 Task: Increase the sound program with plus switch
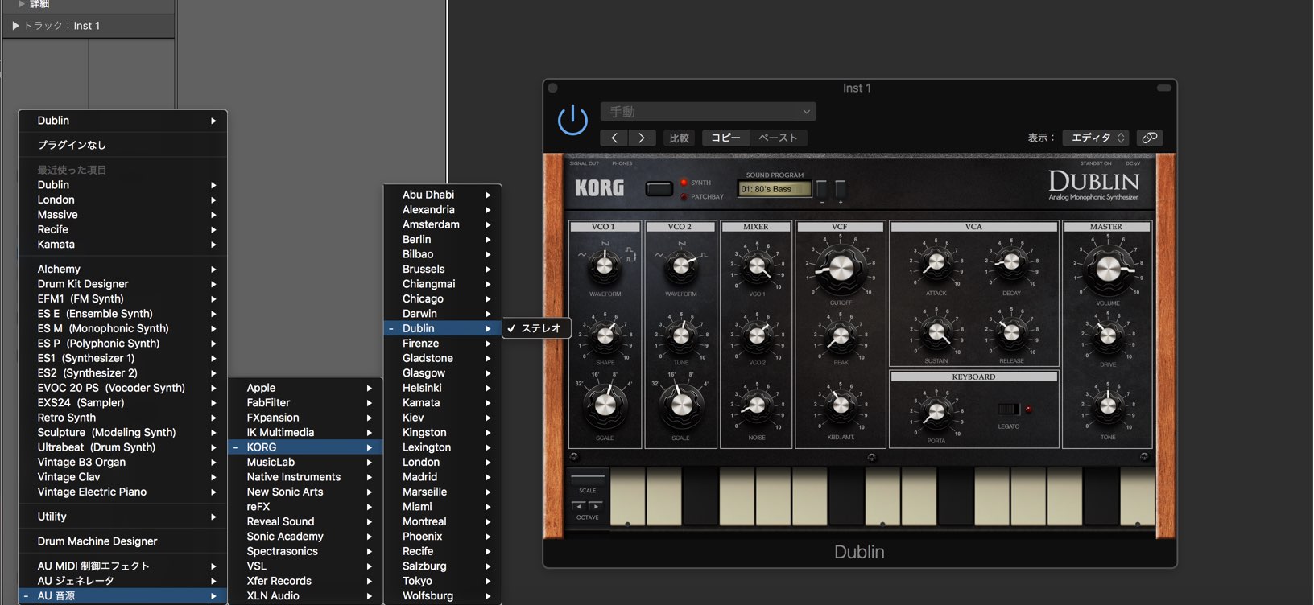click(x=840, y=190)
